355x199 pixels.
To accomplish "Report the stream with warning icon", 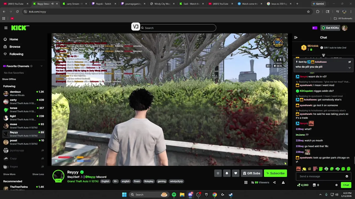I will (x=283, y=182).
